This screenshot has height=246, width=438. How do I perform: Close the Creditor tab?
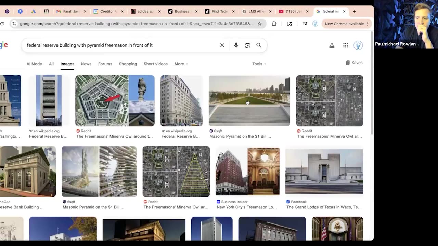pyautogui.click(x=122, y=11)
